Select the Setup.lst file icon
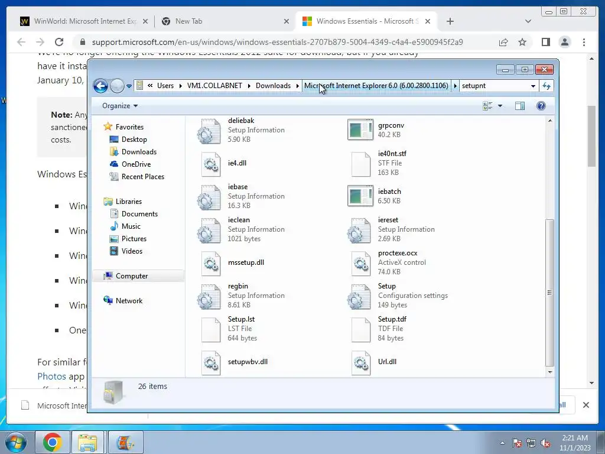This screenshot has width=605, height=454. coord(211,329)
